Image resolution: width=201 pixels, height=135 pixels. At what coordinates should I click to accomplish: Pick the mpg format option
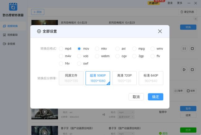134,49
